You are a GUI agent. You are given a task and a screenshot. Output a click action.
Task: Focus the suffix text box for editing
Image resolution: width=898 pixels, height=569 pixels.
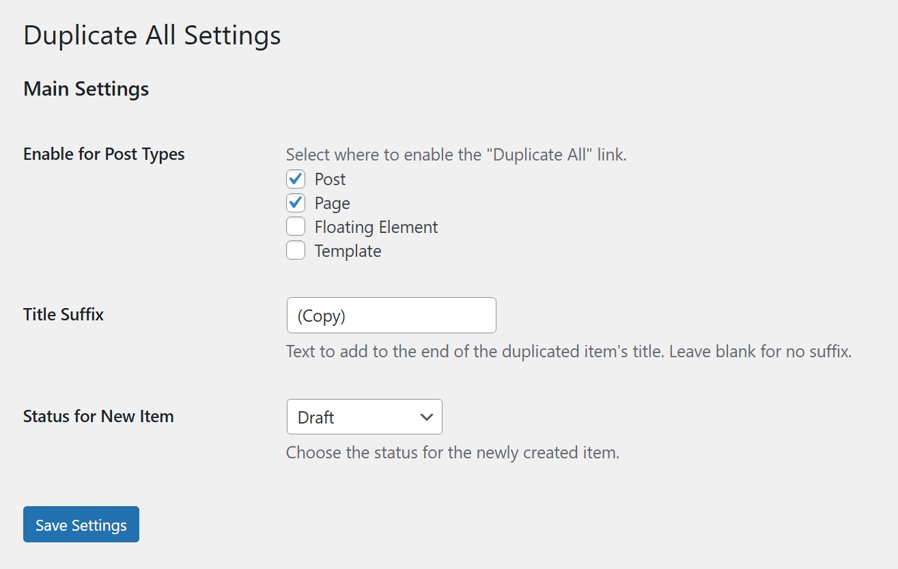coord(391,315)
